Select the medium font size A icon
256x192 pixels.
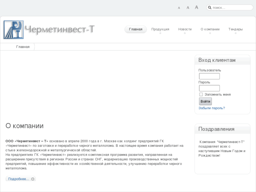188,7
